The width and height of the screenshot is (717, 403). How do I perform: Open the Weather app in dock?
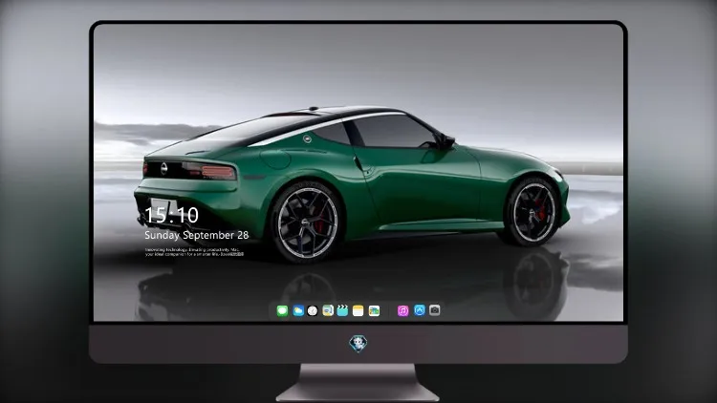click(x=298, y=310)
